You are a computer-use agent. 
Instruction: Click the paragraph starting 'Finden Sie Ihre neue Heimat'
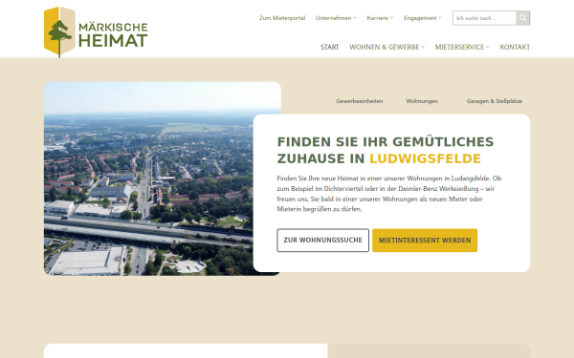(389, 194)
